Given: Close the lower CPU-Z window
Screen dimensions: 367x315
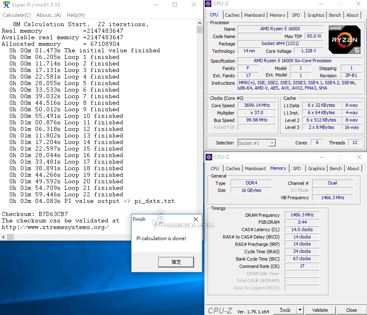Looking at the screenshot, I should (x=359, y=157).
